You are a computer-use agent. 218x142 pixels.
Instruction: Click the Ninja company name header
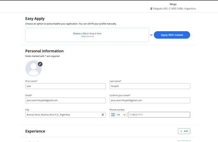tap(173, 4)
